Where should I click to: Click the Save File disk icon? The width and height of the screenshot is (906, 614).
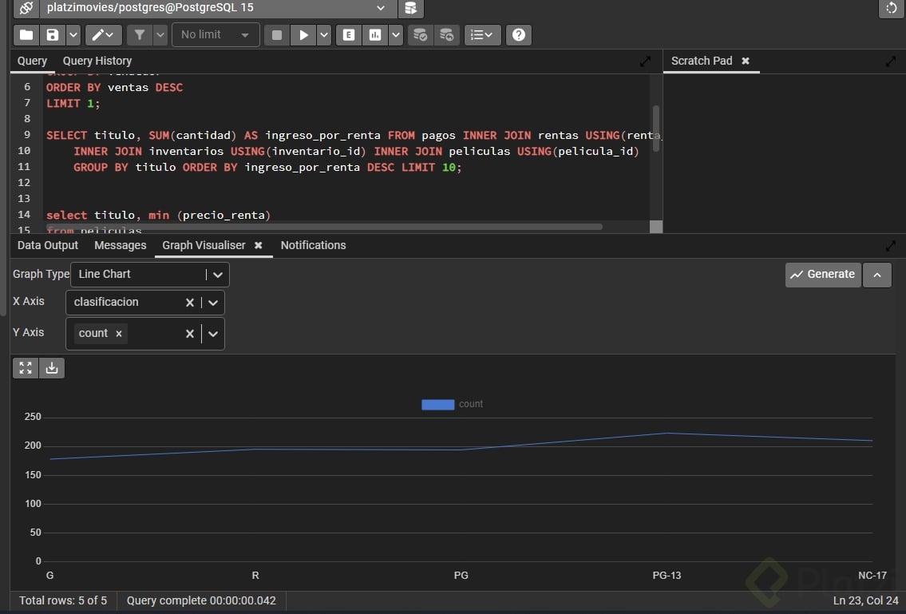(x=53, y=35)
